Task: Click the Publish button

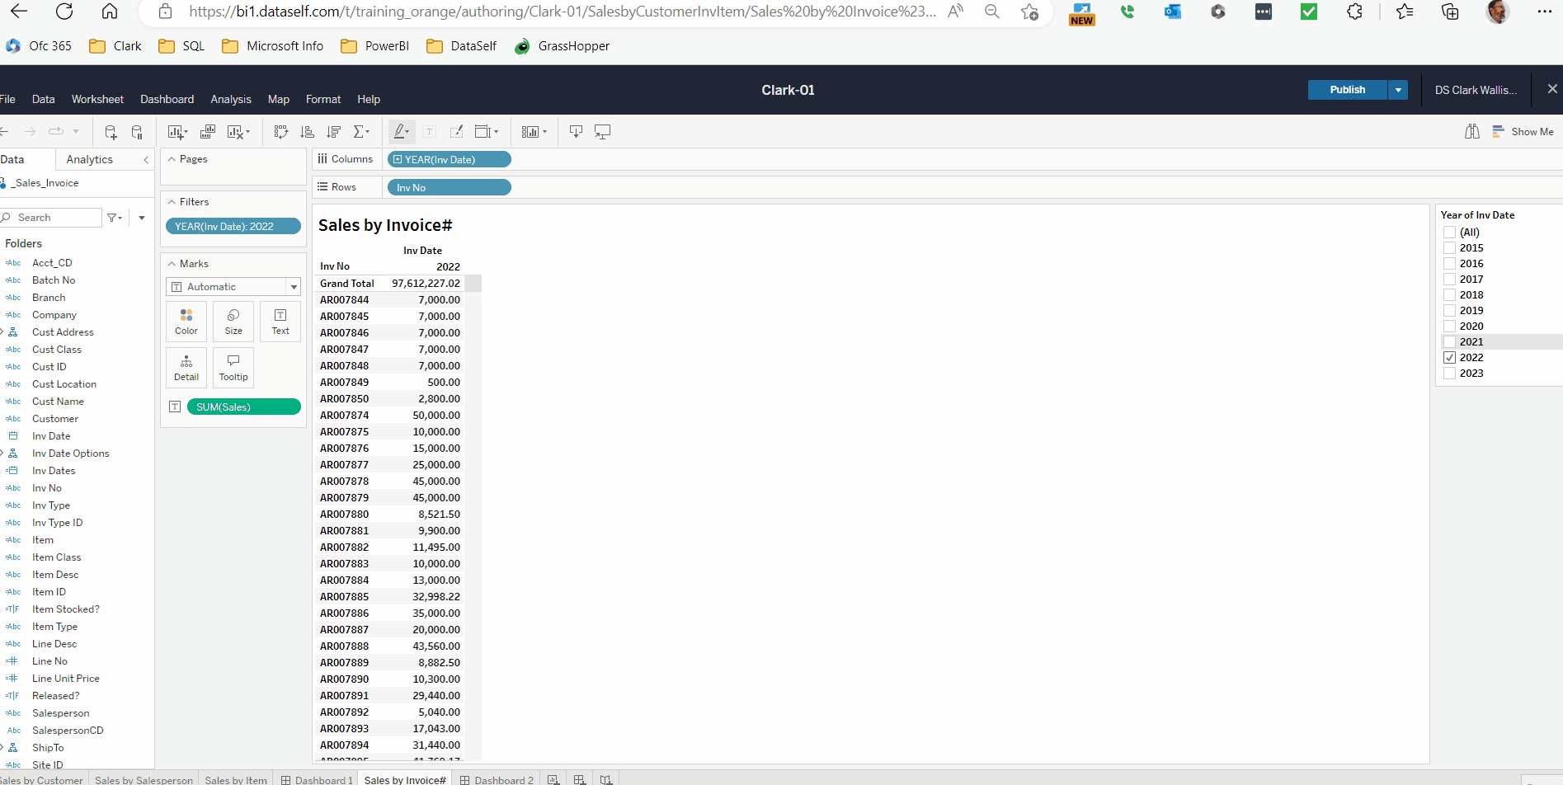Action: pyautogui.click(x=1347, y=90)
